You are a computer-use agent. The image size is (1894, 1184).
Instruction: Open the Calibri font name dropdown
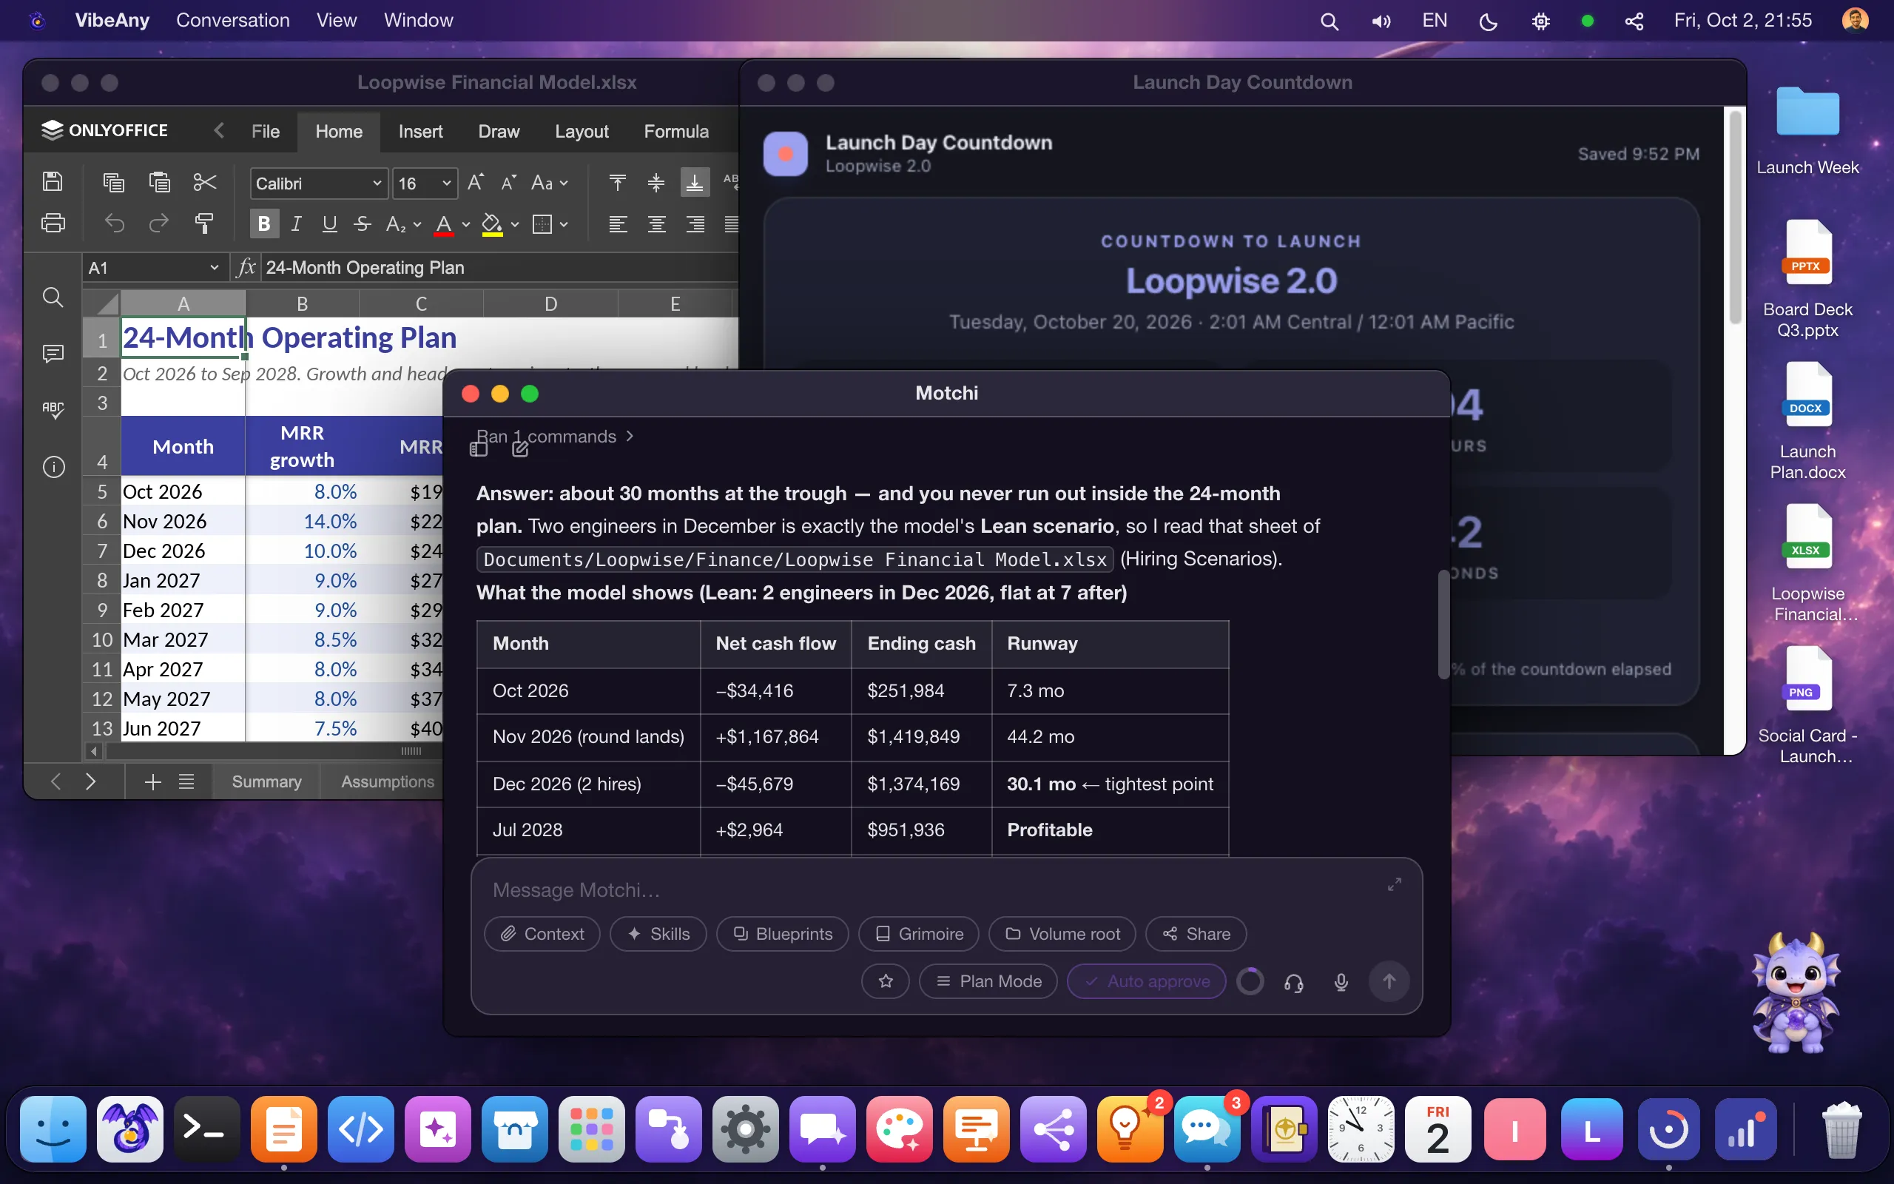pyautogui.click(x=377, y=184)
